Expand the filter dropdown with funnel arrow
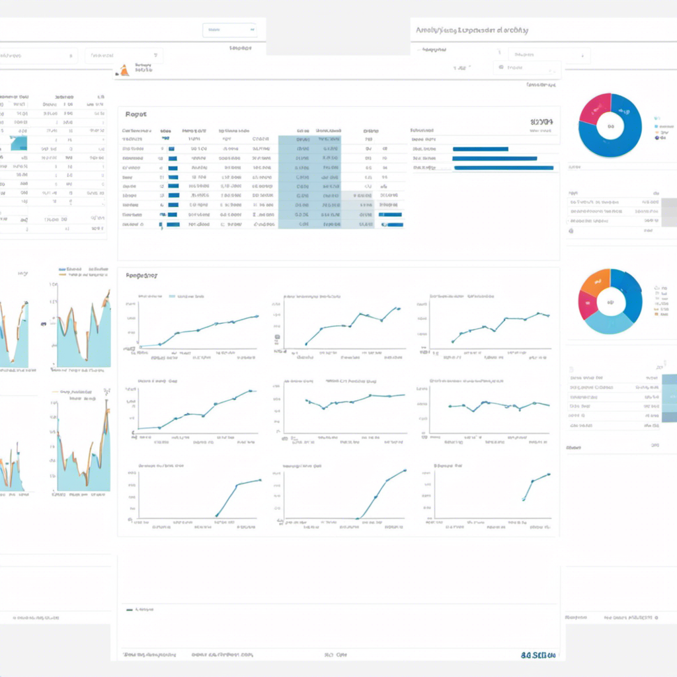 click(x=124, y=56)
